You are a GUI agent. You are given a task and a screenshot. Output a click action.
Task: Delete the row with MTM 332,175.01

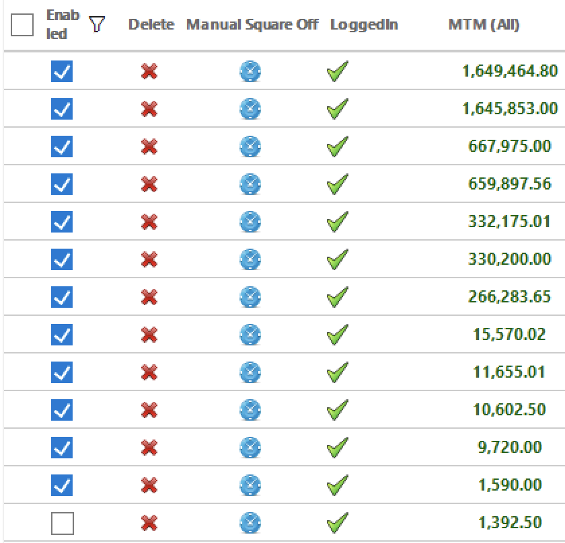[x=149, y=222]
